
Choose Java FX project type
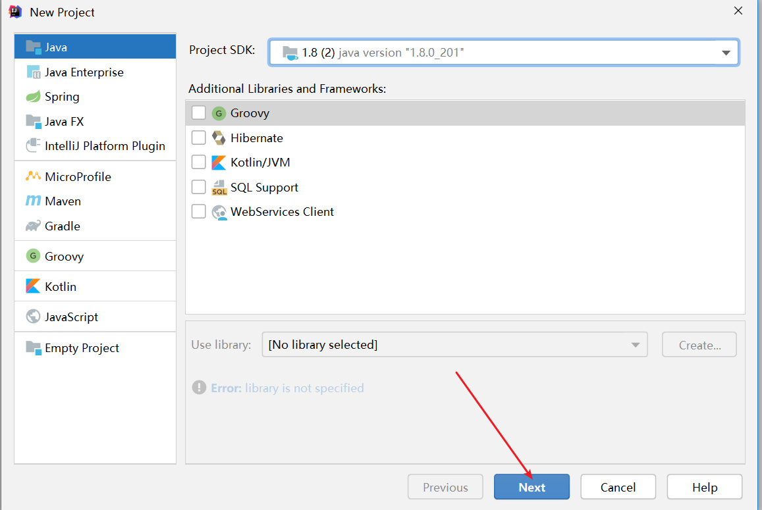coord(95,121)
